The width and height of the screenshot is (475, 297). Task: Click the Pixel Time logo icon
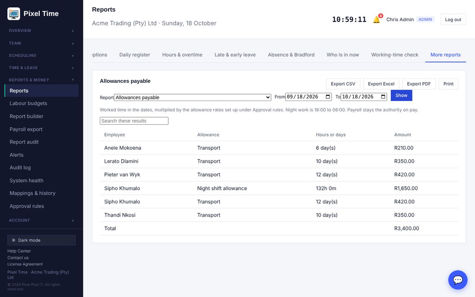[14, 14]
